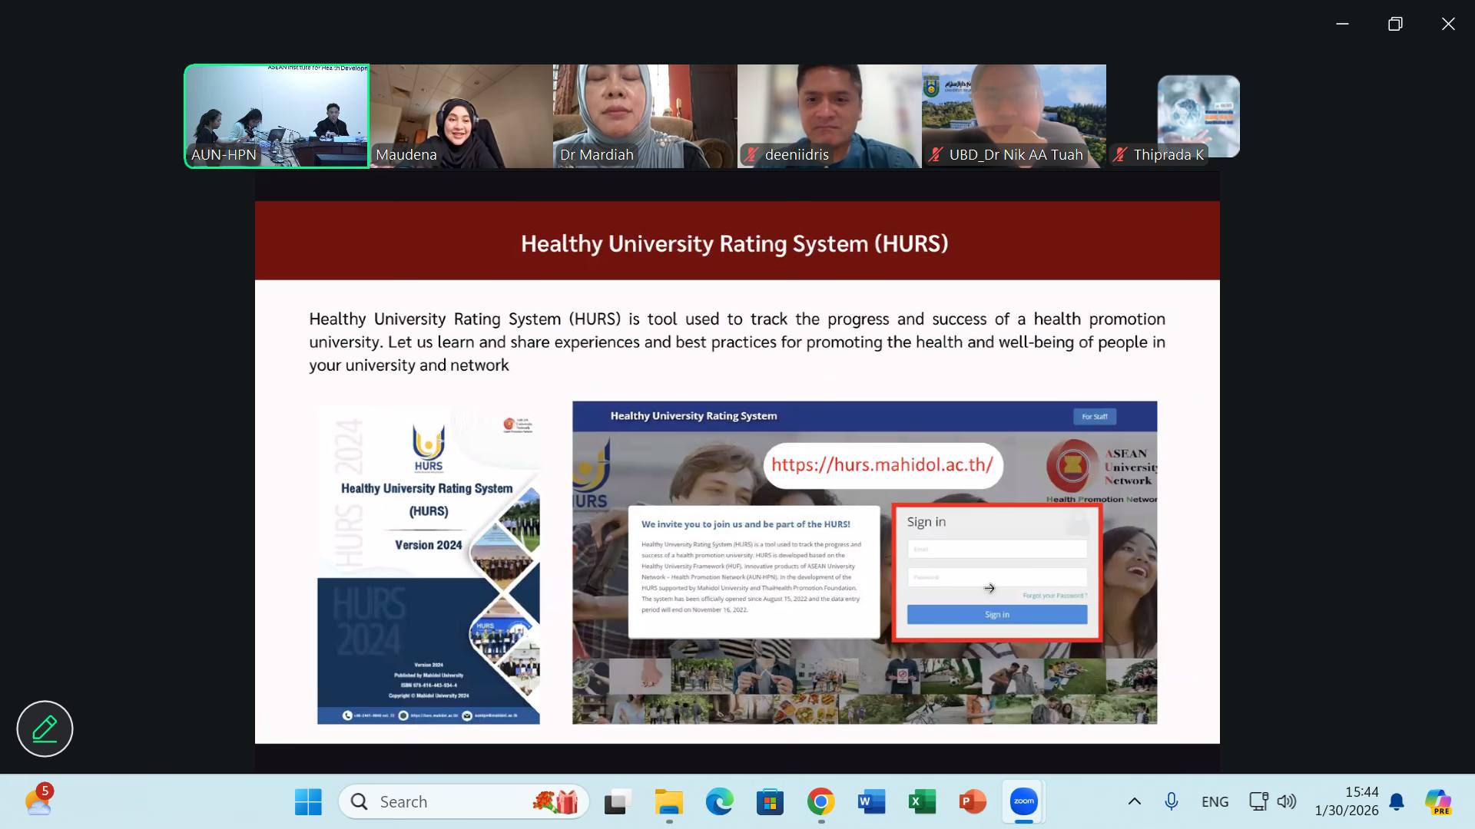Open Microsoft Edge from the taskbar
The image size is (1475, 829).
pos(719,801)
